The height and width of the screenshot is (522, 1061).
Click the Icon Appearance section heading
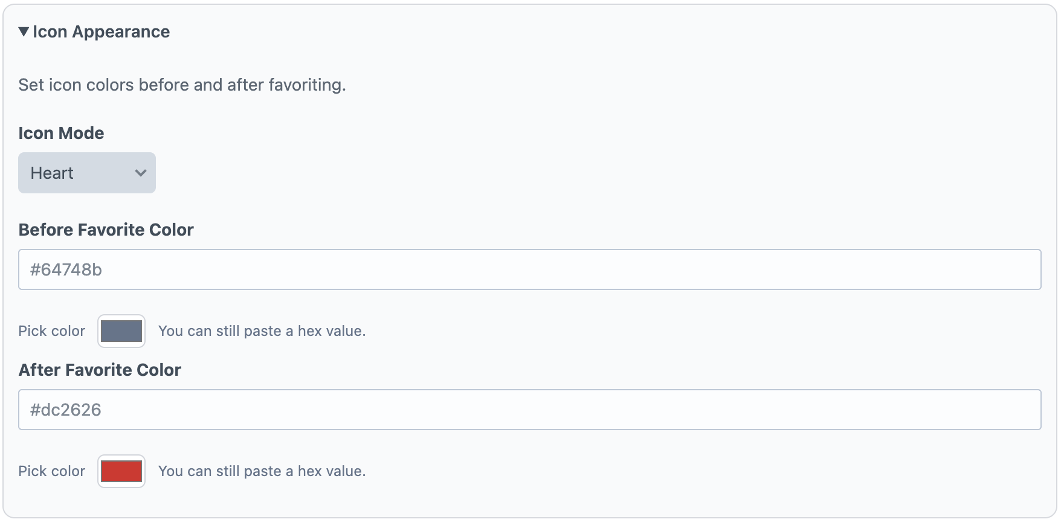(x=101, y=32)
